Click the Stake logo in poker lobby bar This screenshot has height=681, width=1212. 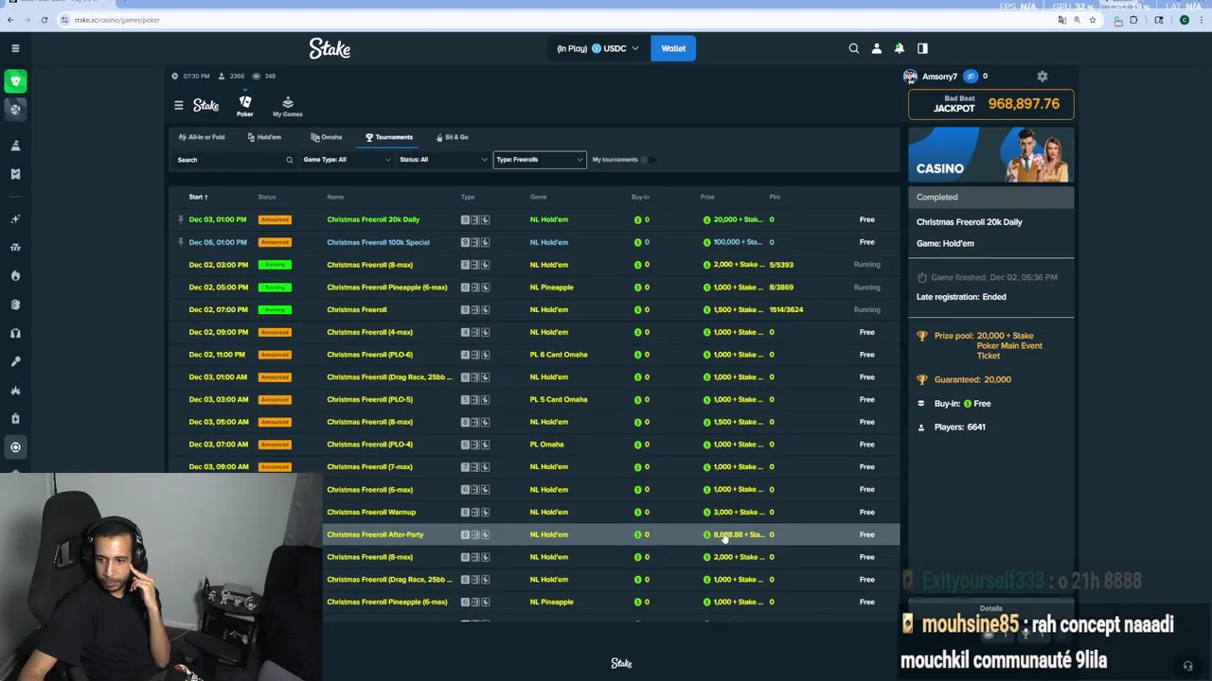click(x=205, y=105)
